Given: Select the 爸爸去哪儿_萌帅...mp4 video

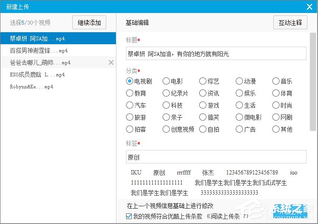Looking at the screenshot, I should click(58, 62).
